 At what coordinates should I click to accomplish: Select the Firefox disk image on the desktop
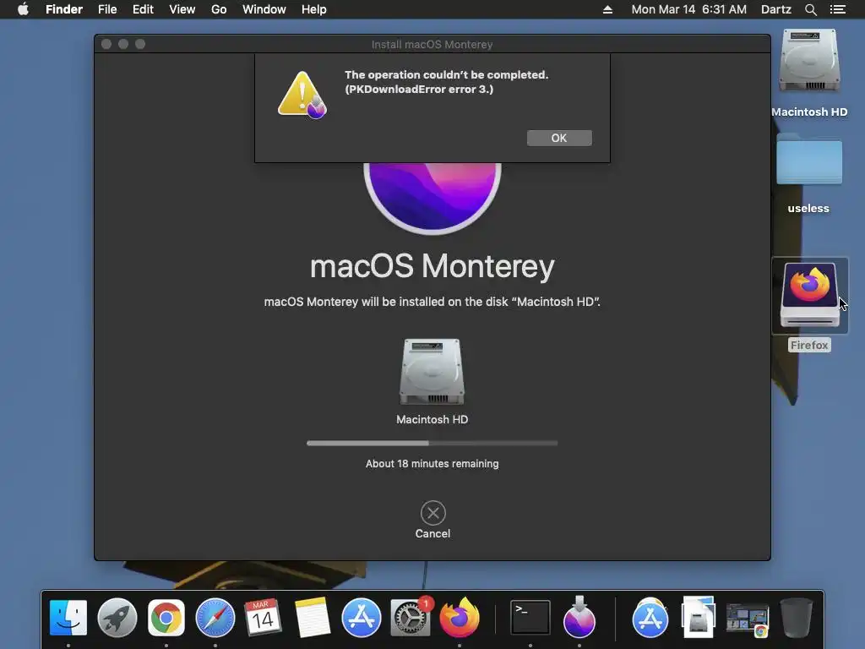point(809,295)
